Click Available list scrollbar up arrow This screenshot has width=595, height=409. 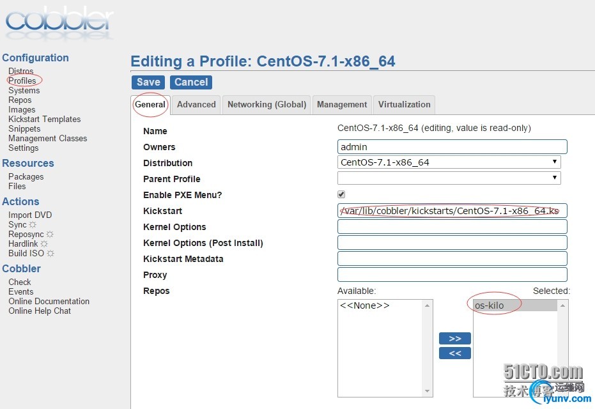(x=428, y=305)
